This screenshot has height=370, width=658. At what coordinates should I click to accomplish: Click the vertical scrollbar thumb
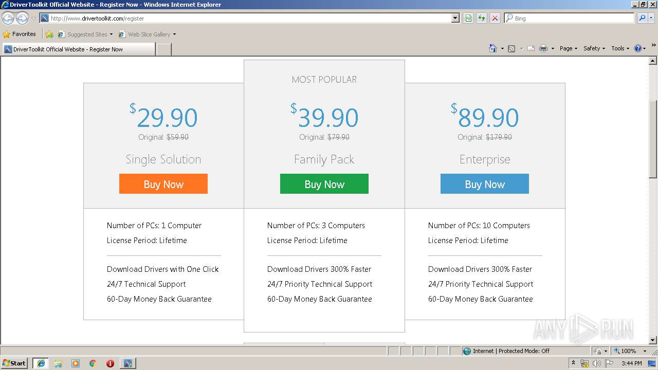point(653,139)
